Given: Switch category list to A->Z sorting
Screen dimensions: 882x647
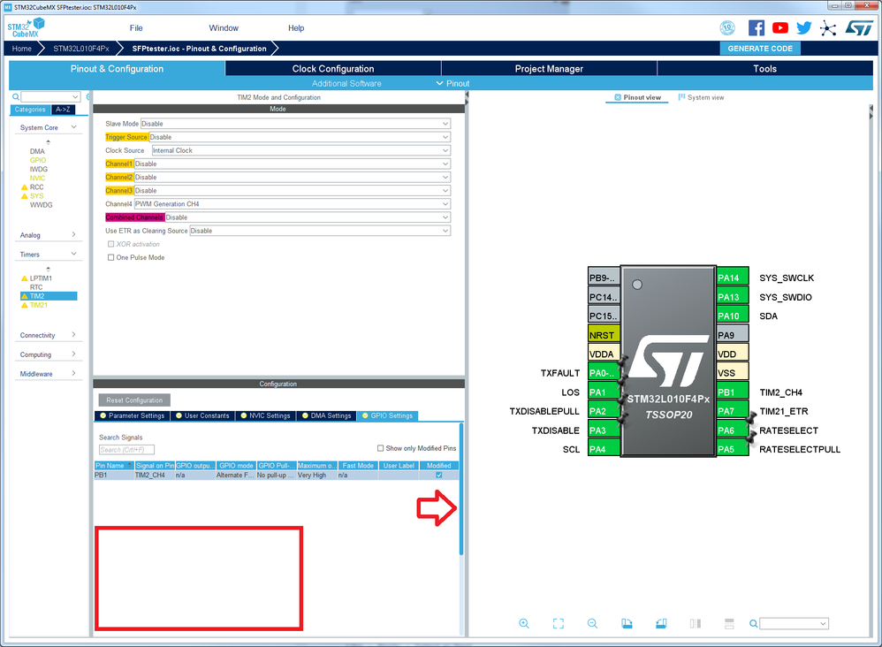Looking at the screenshot, I should pyautogui.click(x=63, y=110).
